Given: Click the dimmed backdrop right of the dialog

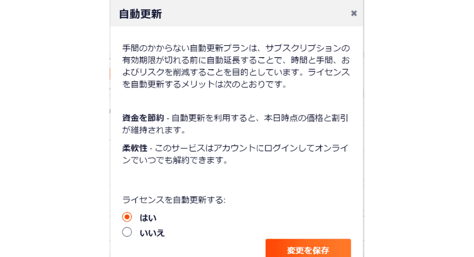Looking at the screenshot, I should click(419, 128).
